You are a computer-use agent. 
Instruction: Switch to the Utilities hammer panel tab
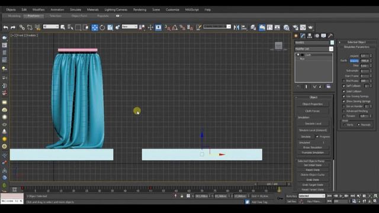pos(330,35)
